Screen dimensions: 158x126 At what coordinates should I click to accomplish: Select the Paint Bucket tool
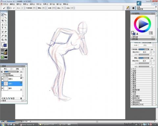pos(6,36)
